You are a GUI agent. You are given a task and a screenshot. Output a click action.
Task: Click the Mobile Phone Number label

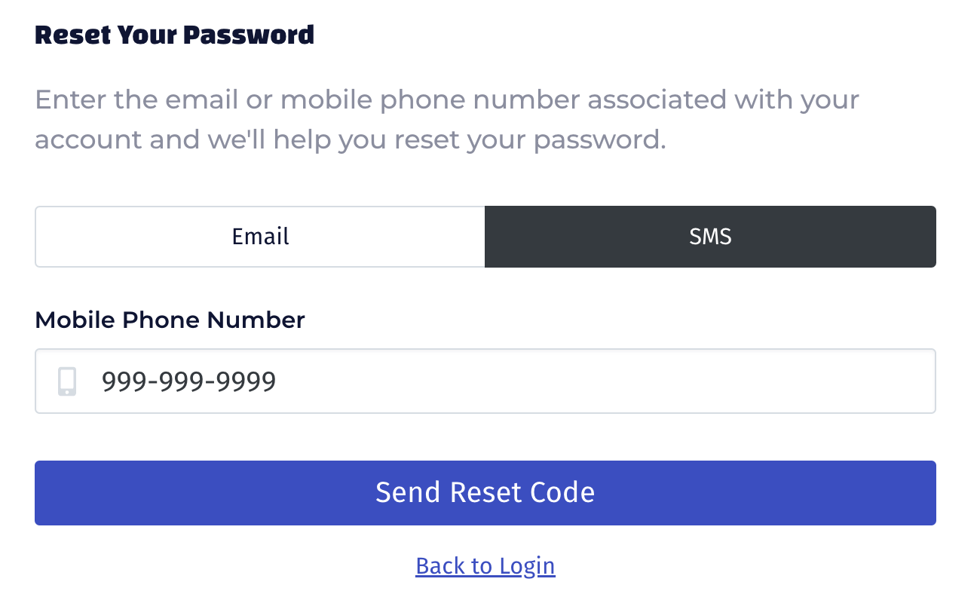[170, 320]
